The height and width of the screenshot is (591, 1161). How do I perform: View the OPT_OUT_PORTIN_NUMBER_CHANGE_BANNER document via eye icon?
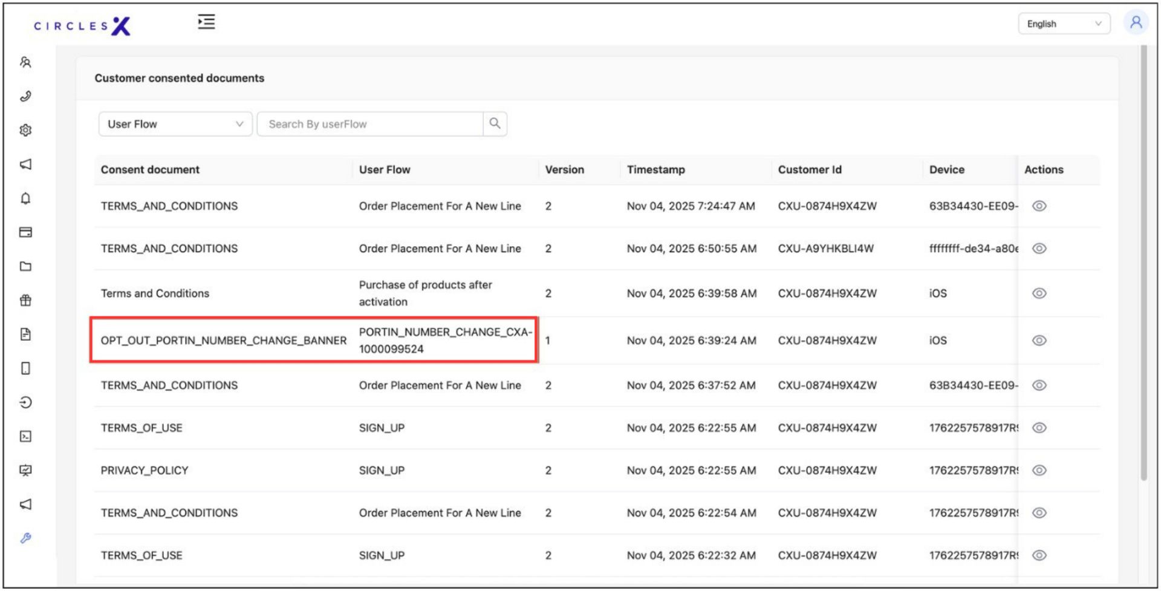click(x=1039, y=341)
